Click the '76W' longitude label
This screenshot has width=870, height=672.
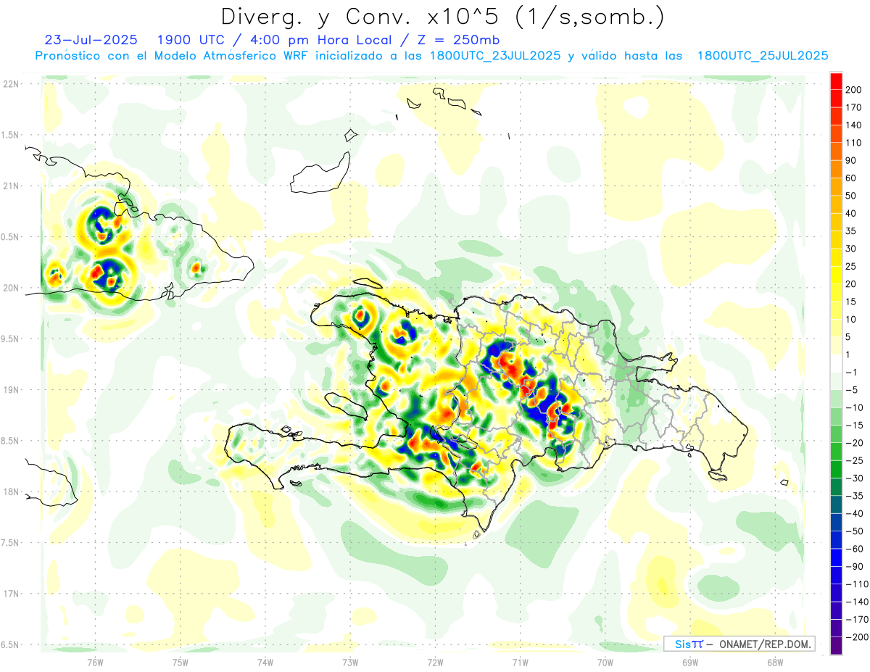pos(95,662)
